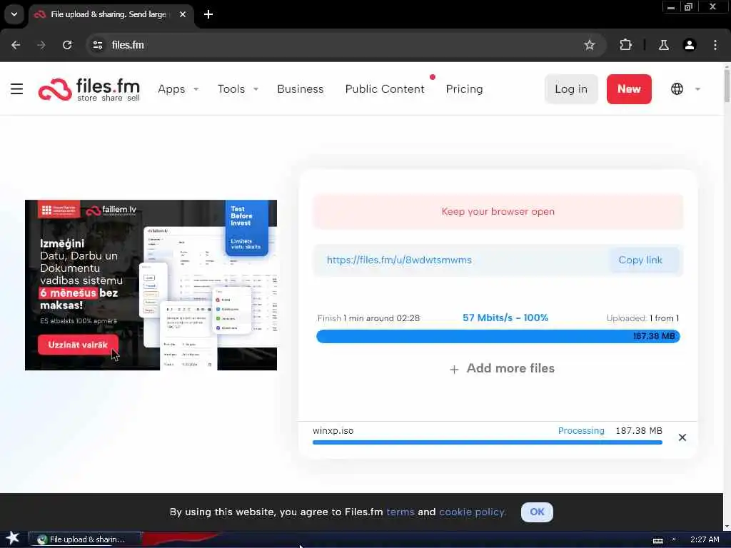Expand the Tools menu arrow
The height and width of the screenshot is (548, 731).
256,89
